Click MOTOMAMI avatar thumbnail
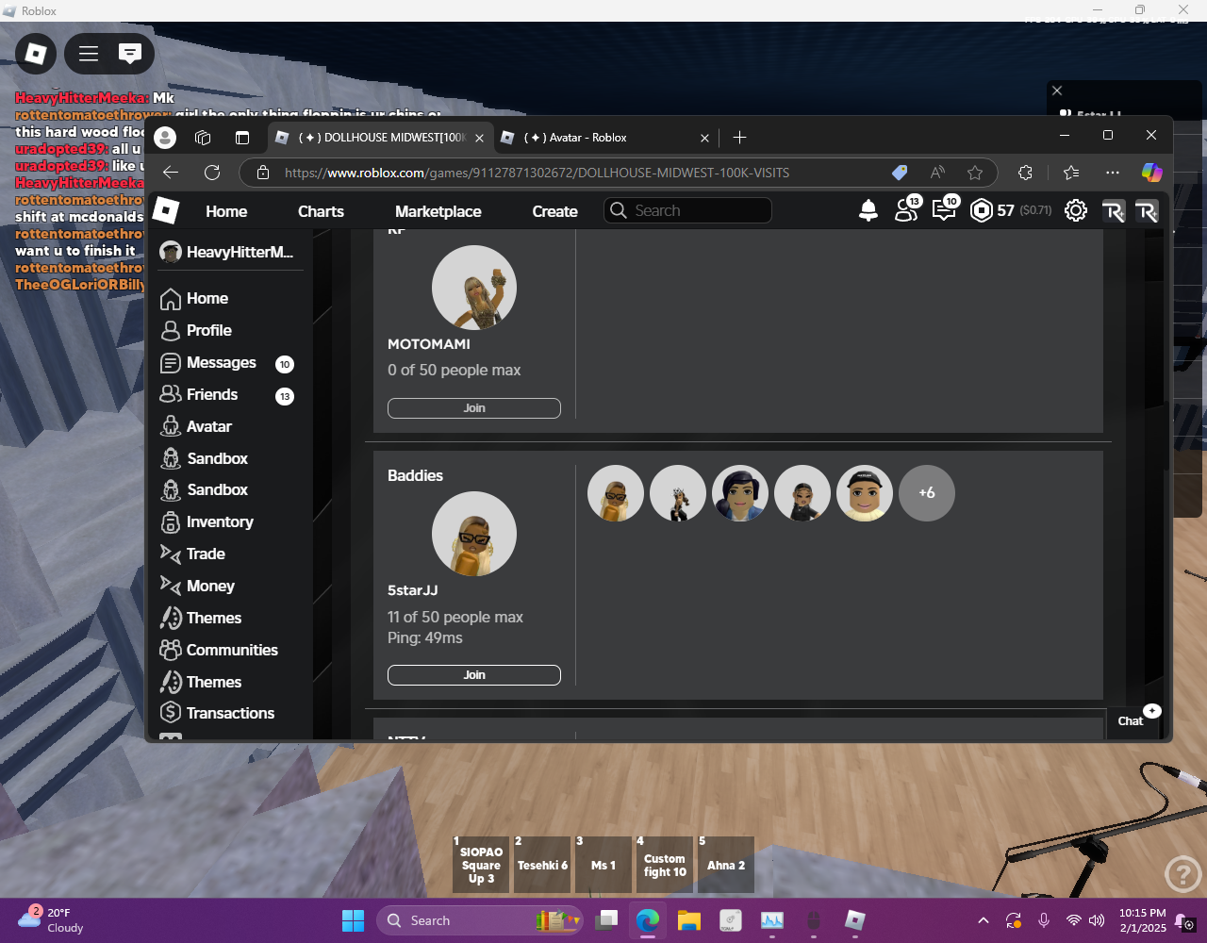Screen dimensions: 1207x943 click(x=474, y=288)
